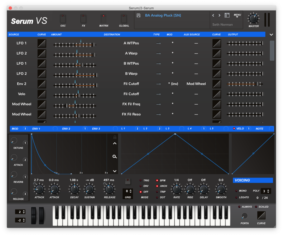
Task: Go to next preset arrow
Action: [x=219, y=15]
